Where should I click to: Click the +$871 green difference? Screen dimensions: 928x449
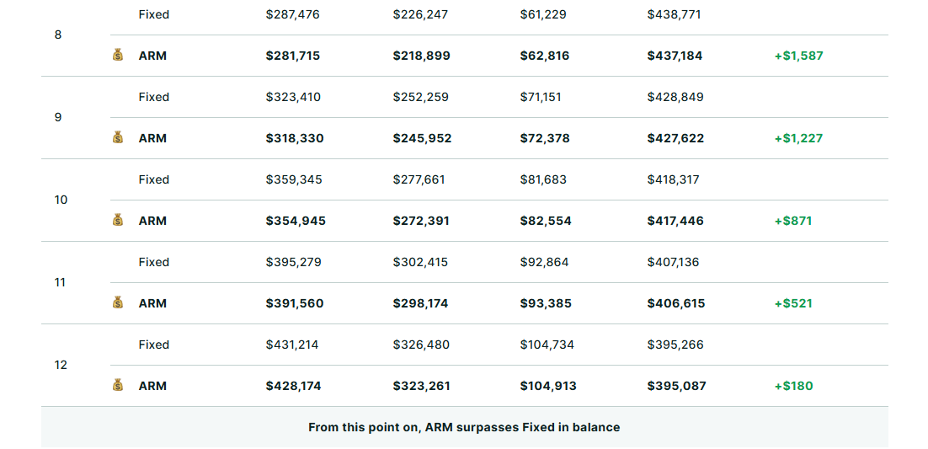[x=793, y=221]
